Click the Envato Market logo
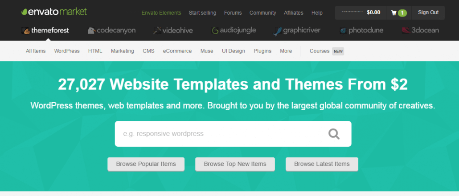Screen dimensions: 459x196 (x=54, y=12)
